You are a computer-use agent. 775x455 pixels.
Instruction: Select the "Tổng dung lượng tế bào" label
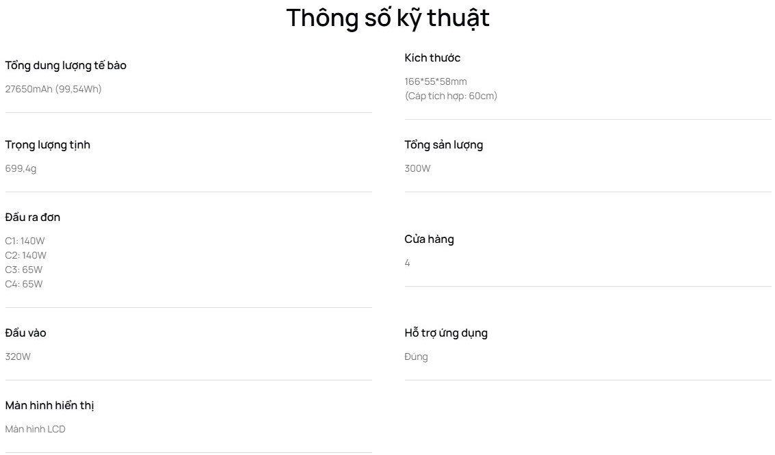[x=66, y=66]
